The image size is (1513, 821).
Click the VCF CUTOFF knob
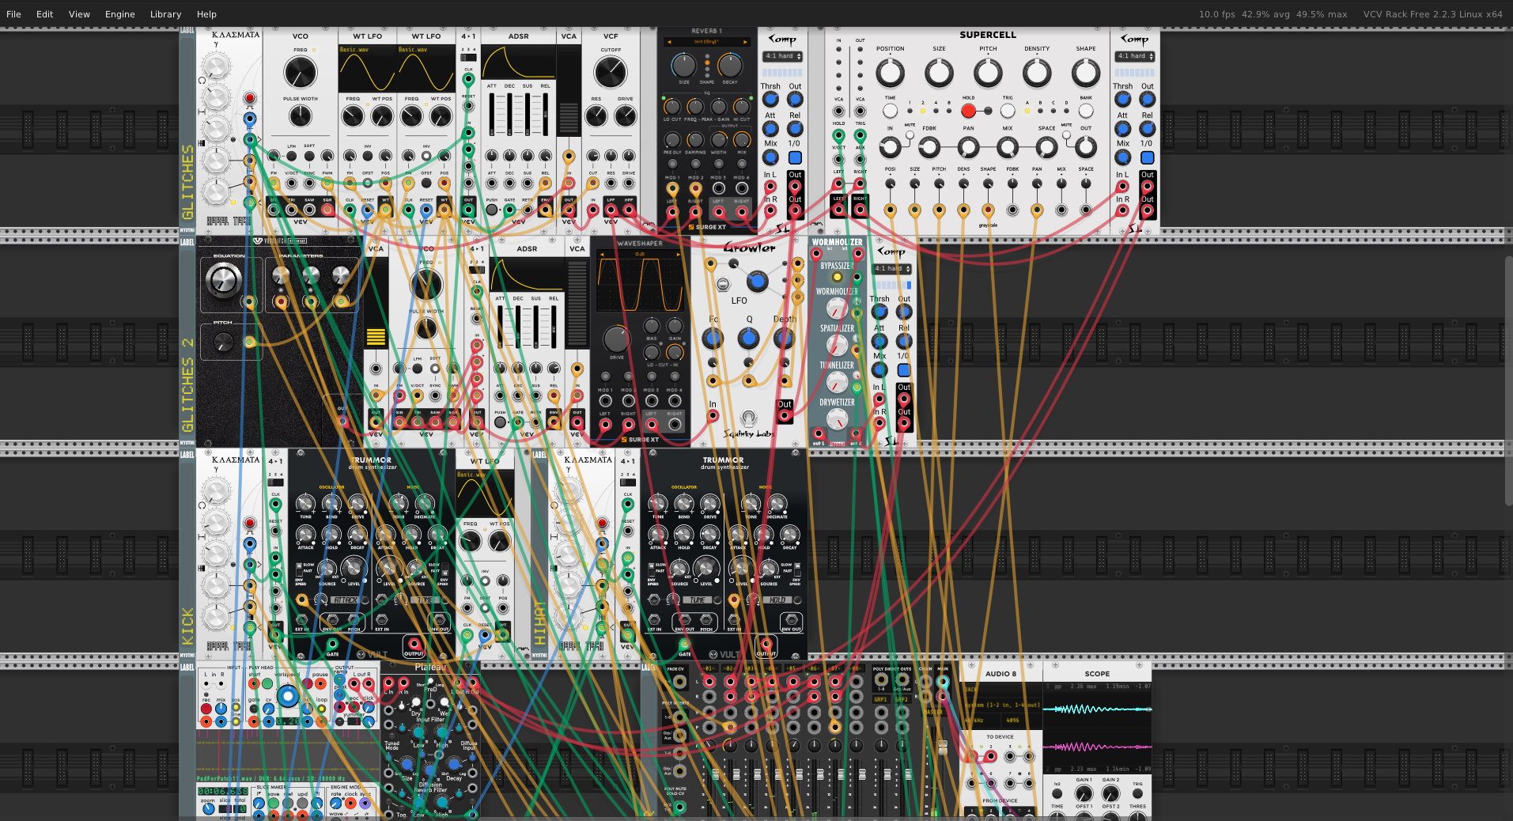(610, 73)
